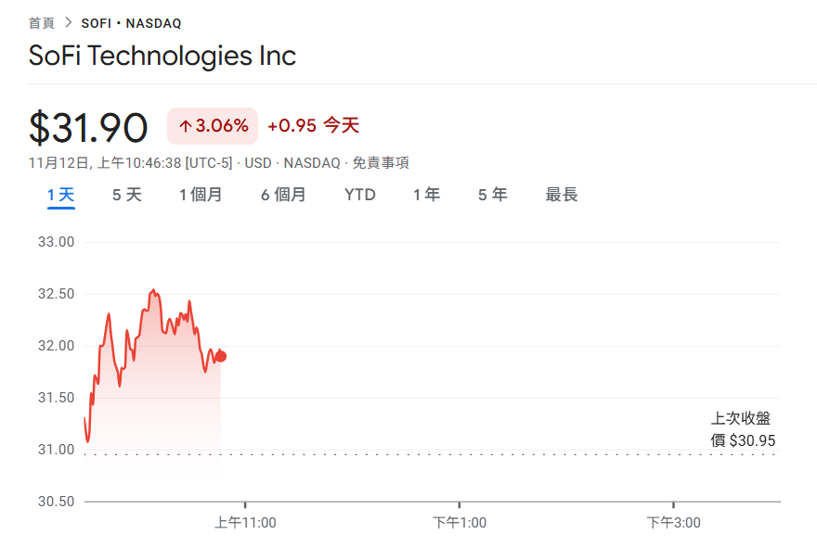Image resolution: width=817 pixels, height=547 pixels.
Task: Switch to the 1 個月 chart view
Action: [201, 195]
